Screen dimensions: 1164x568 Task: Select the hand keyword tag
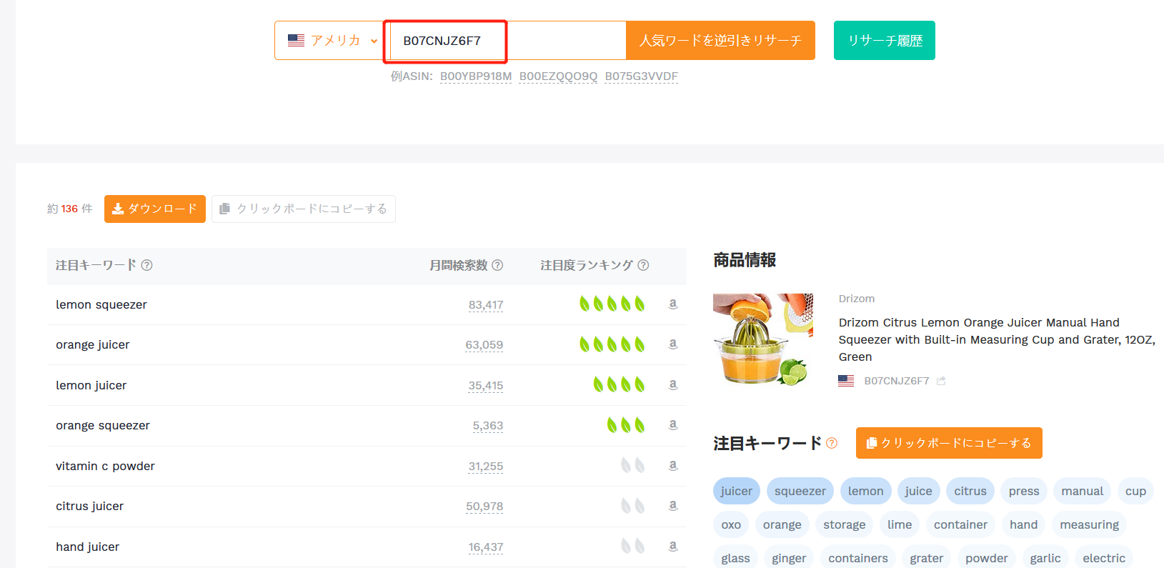tap(1024, 524)
